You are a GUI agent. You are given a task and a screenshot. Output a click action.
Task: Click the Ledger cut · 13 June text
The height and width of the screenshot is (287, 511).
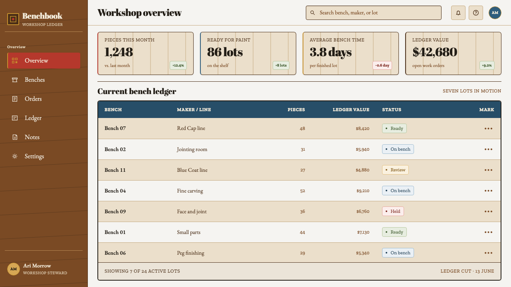pos(467,271)
